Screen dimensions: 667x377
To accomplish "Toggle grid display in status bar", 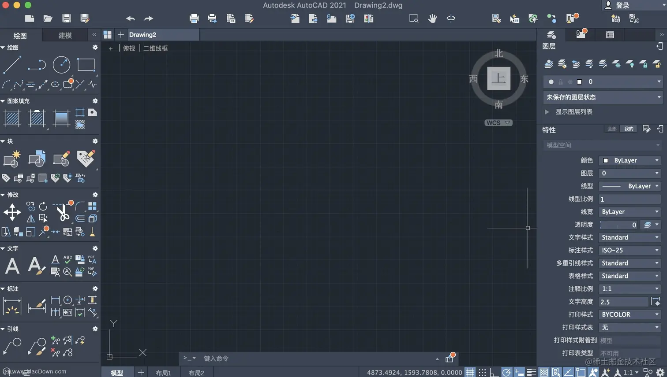I will (x=470, y=373).
